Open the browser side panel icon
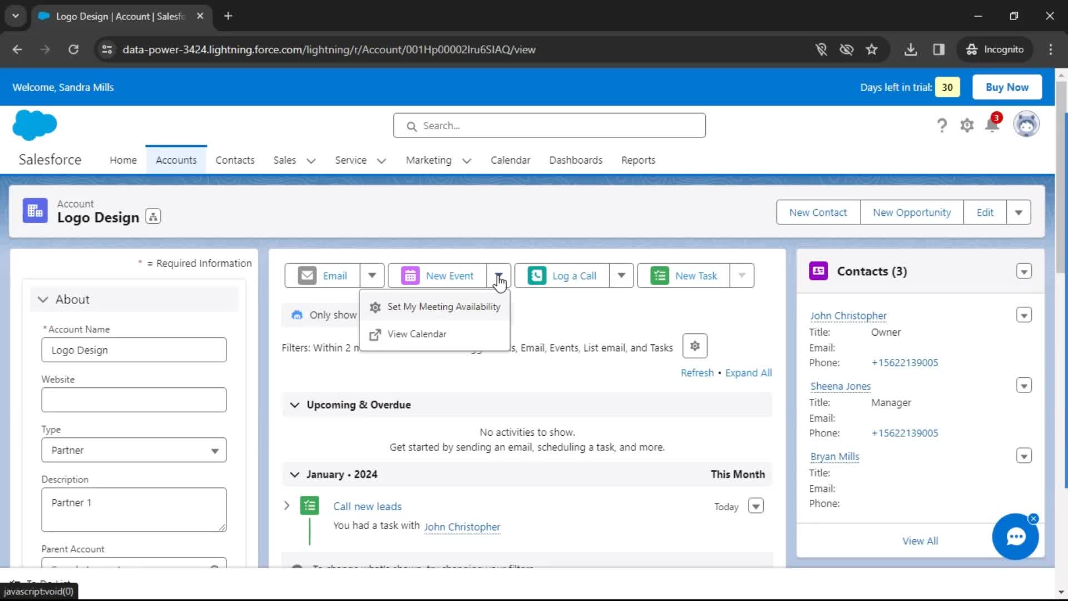The width and height of the screenshot is (1068, 601). coord(939,50)
